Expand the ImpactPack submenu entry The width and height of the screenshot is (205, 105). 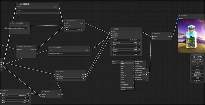(127, 76)
